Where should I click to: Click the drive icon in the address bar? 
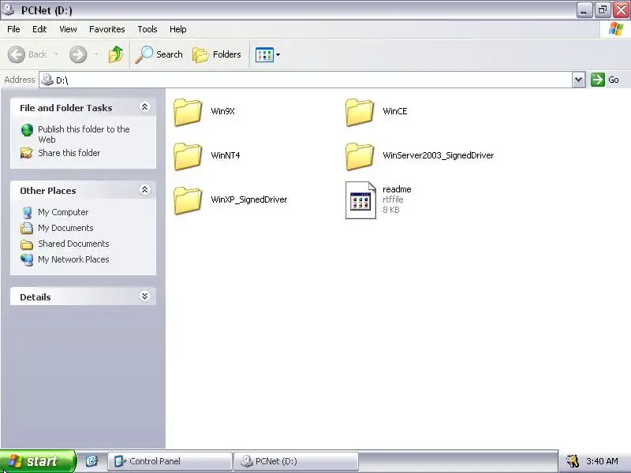click(47, 80)
